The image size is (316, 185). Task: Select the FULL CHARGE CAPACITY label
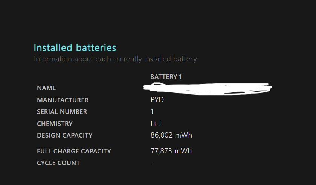74,151
